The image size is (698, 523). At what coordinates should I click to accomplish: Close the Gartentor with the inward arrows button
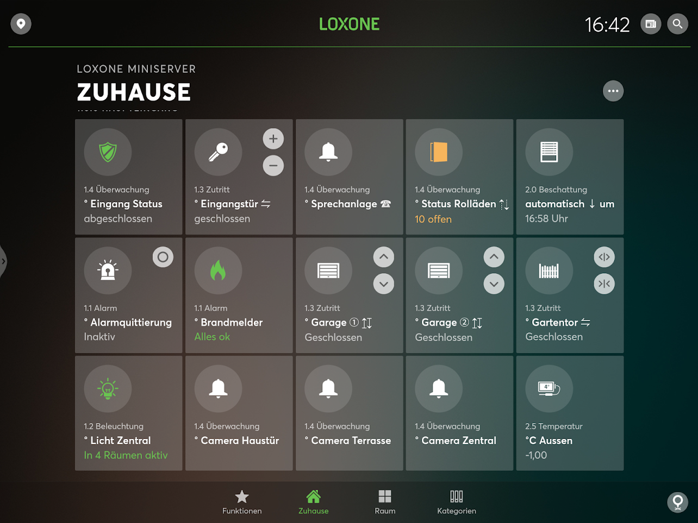tap(604, 283)
